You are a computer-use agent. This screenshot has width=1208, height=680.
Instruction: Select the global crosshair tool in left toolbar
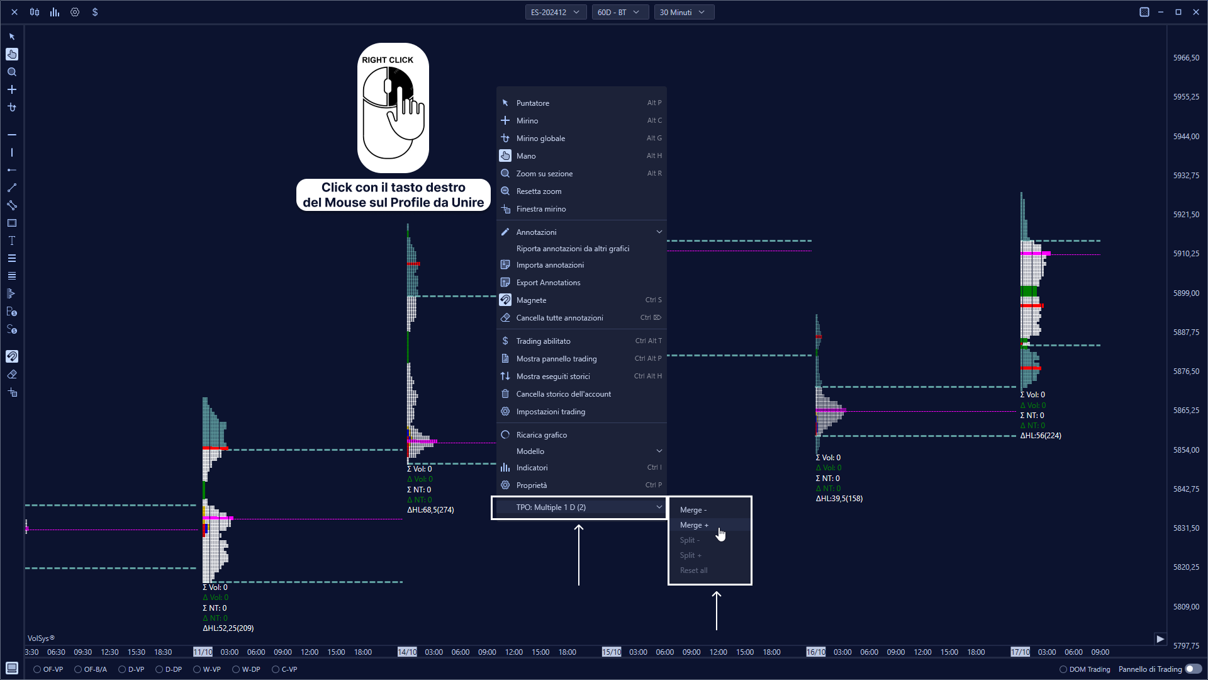12,107
